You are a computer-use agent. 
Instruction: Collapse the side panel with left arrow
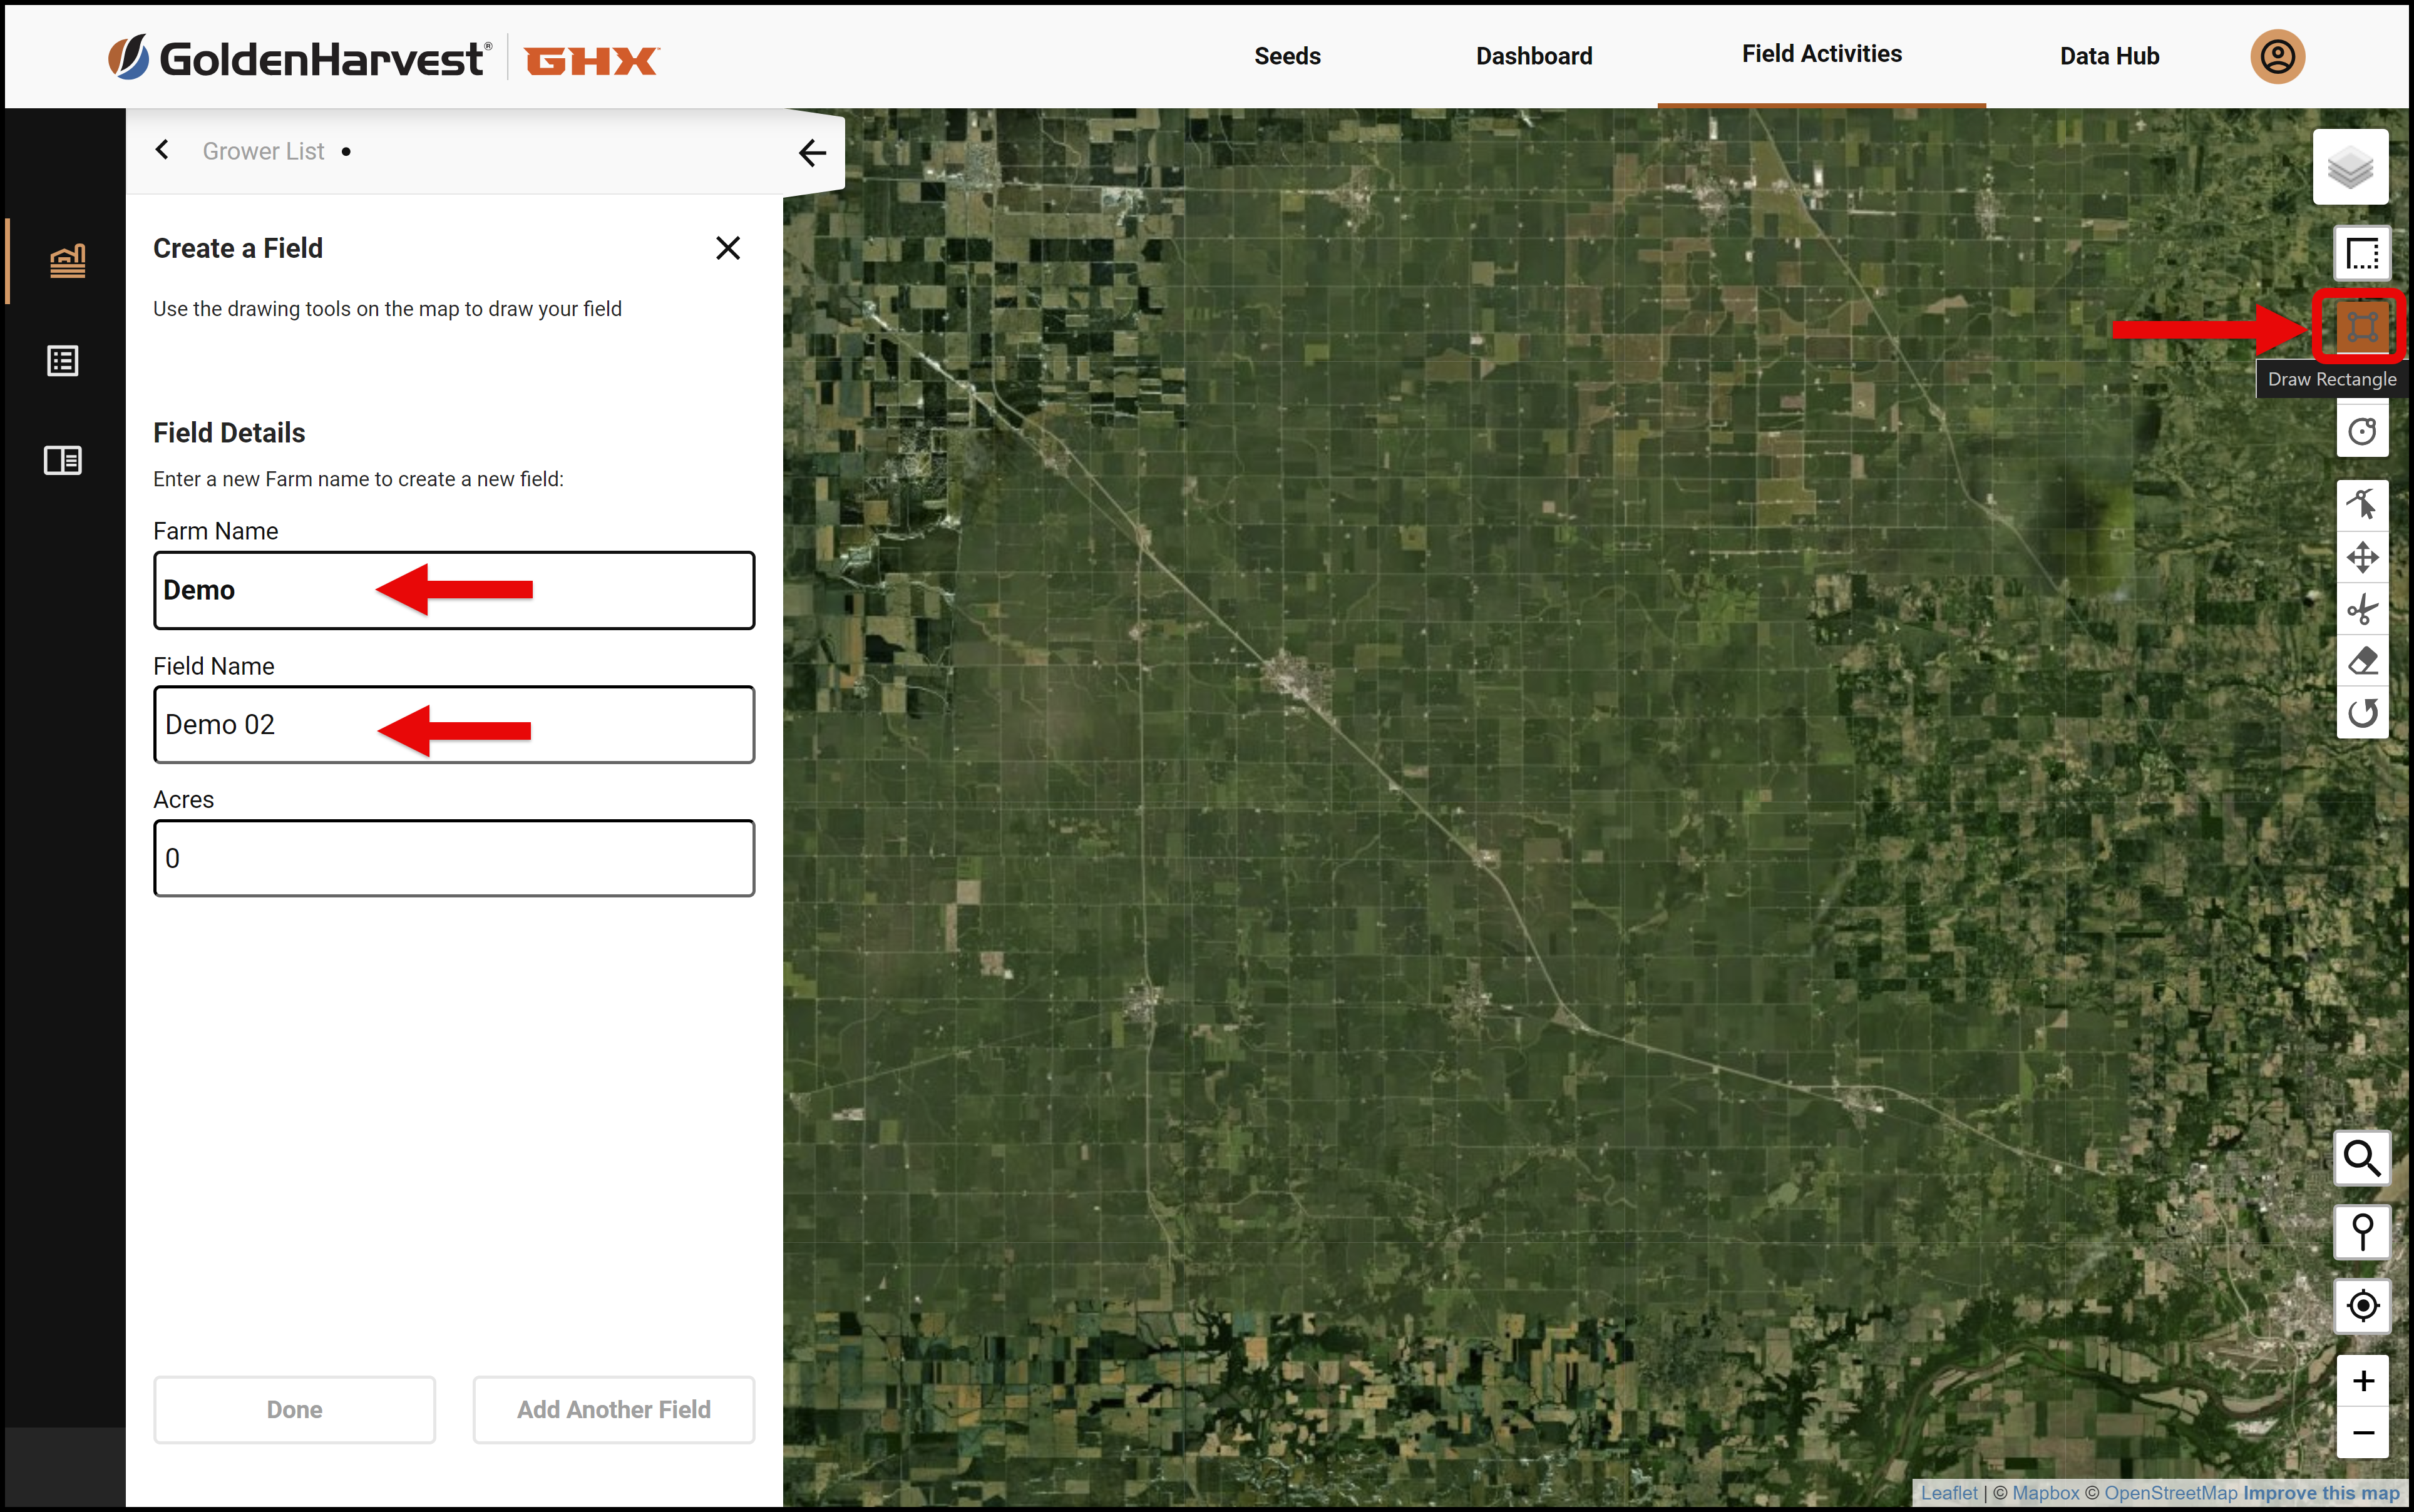pyautogui.click(x=813, y=152)
